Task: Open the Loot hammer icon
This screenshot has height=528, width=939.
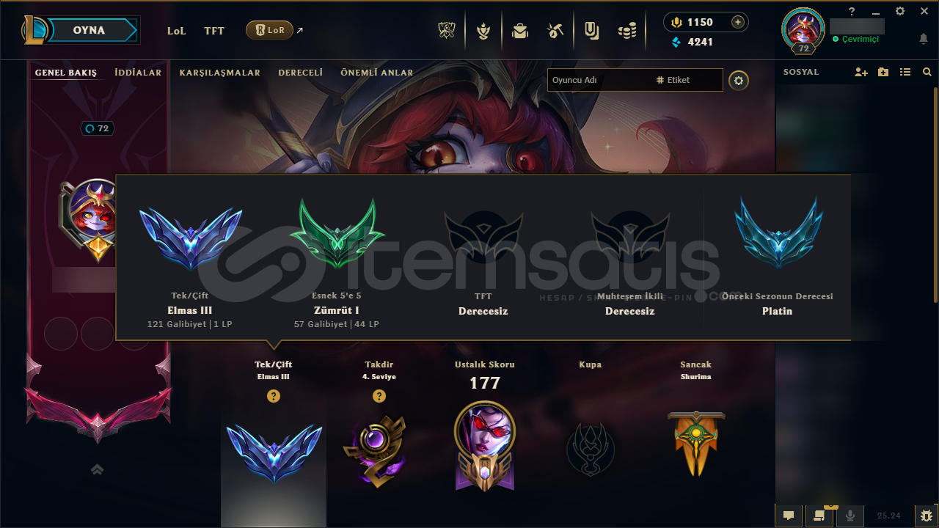Action: click(x=555, y=31)
